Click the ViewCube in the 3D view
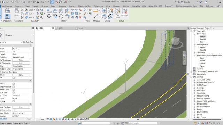 pos(175,42)
